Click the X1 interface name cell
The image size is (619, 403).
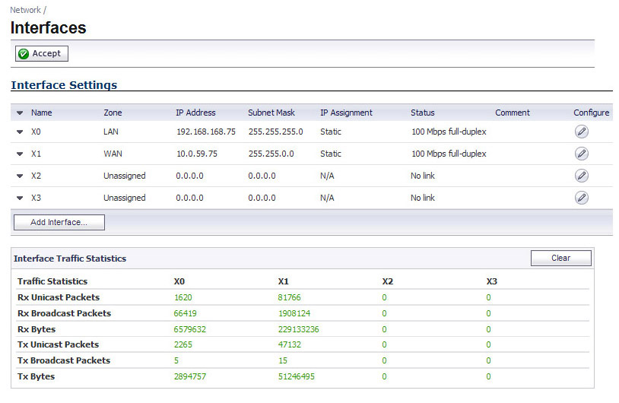36,154
